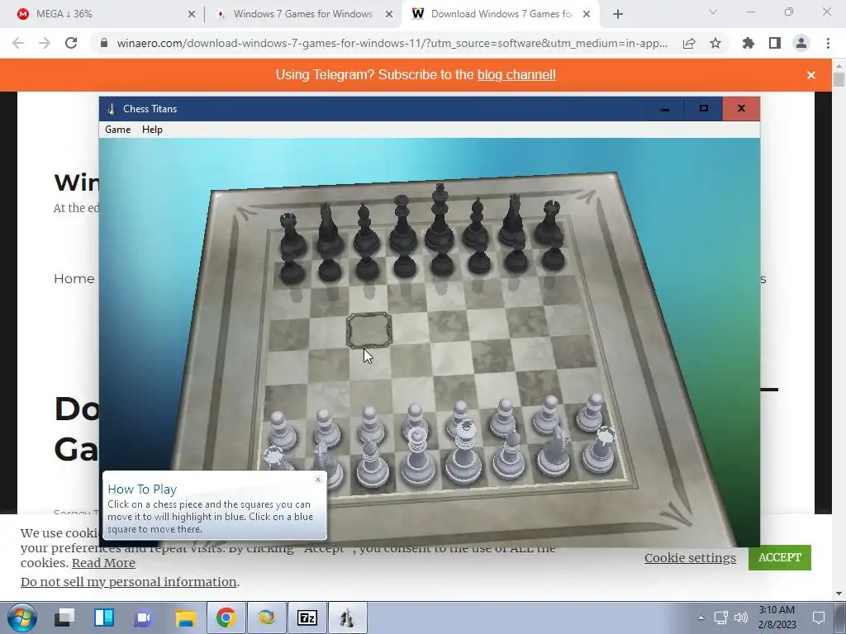Reload the winaero page
This screenshot has height=634, width=846.
[71, 43]
